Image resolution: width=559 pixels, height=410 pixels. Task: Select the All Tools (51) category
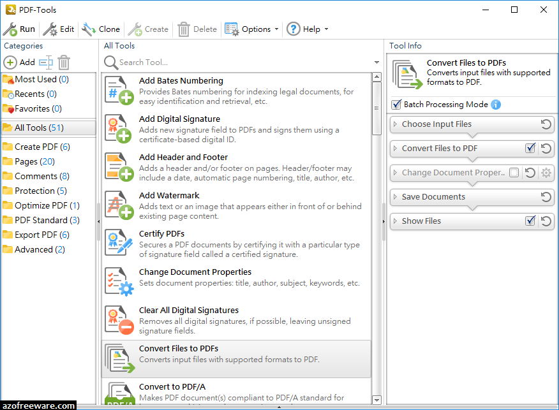pos(48,128)
